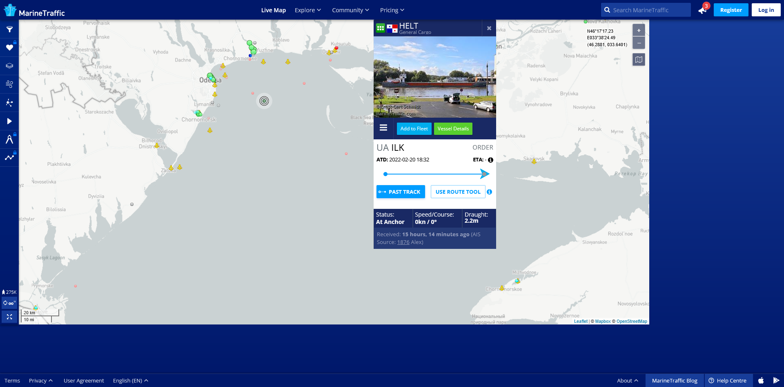Click the voyage progress start dot
784x387 pixels.
coord(385,174)
